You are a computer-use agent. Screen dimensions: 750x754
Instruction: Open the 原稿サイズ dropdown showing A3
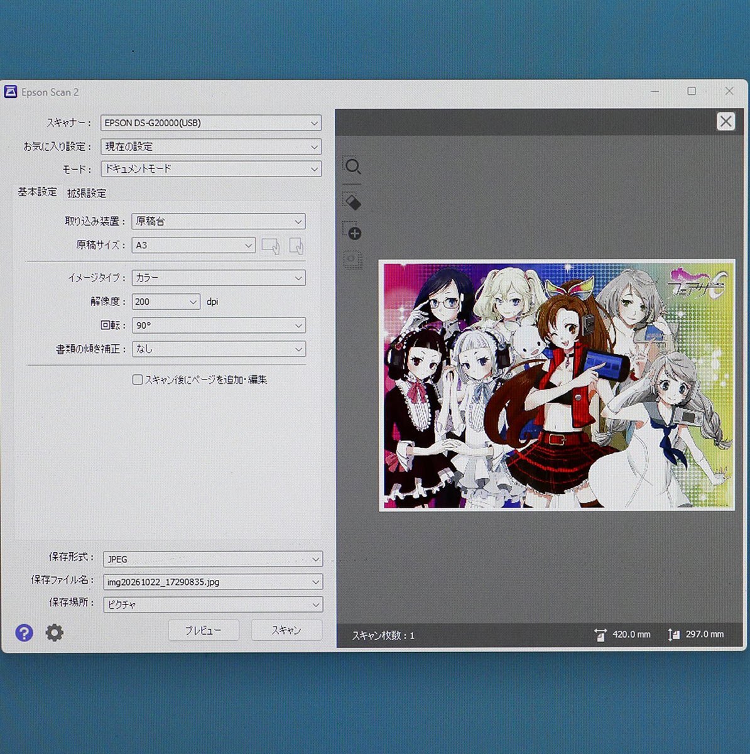193,245
